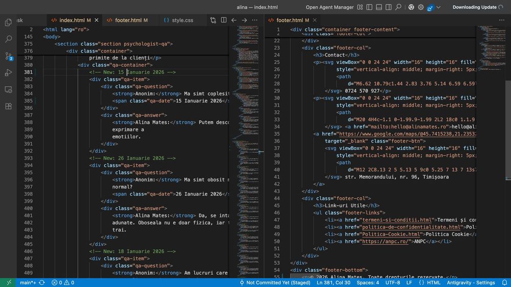
Task: Open more actions for left editor group
Action: coord(255,20)
